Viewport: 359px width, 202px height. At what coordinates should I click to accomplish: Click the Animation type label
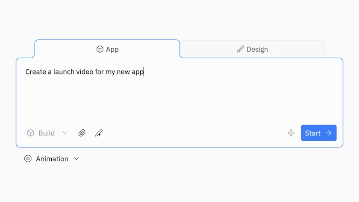pyautogui.click(x=52, y=159)
